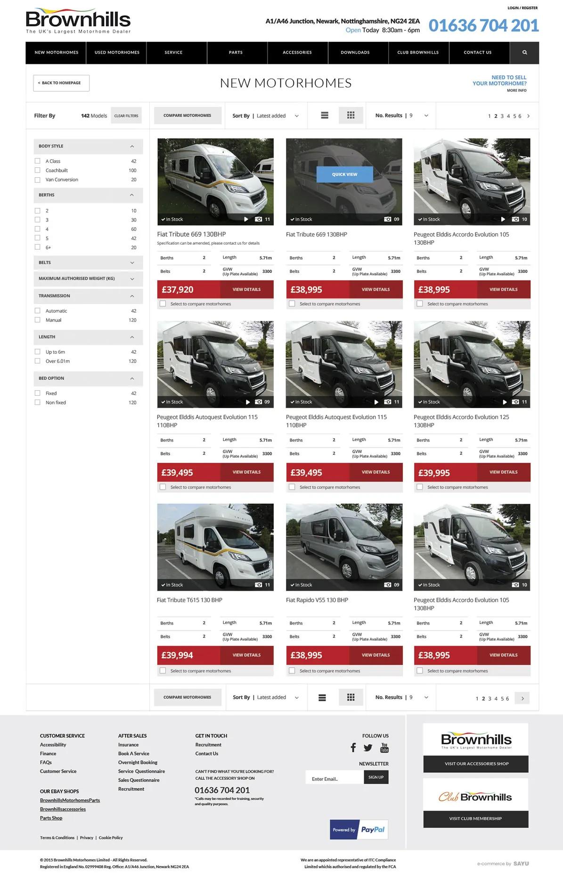The image size is (563, 877).
Task: Open Login / Register link
Action: pyautogui.click(x=522, y=8)
